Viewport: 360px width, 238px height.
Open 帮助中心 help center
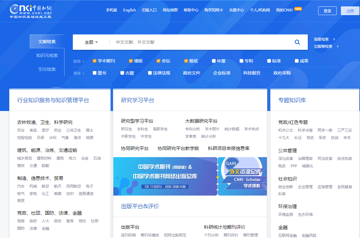click(x=191, y=10)
